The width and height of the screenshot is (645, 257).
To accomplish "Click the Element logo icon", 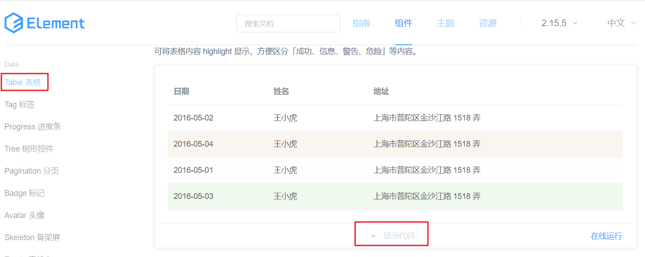I will coord(13,23).
